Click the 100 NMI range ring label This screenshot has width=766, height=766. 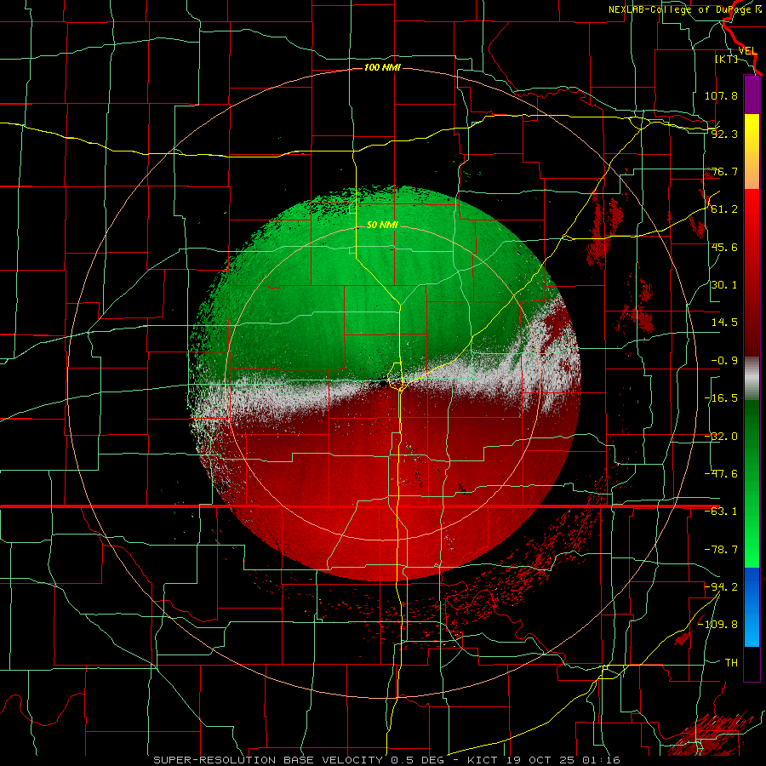[382, 67]
